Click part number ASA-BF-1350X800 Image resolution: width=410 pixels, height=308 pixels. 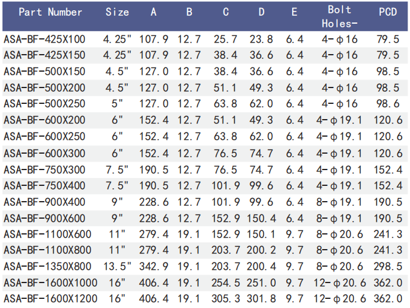47,266
